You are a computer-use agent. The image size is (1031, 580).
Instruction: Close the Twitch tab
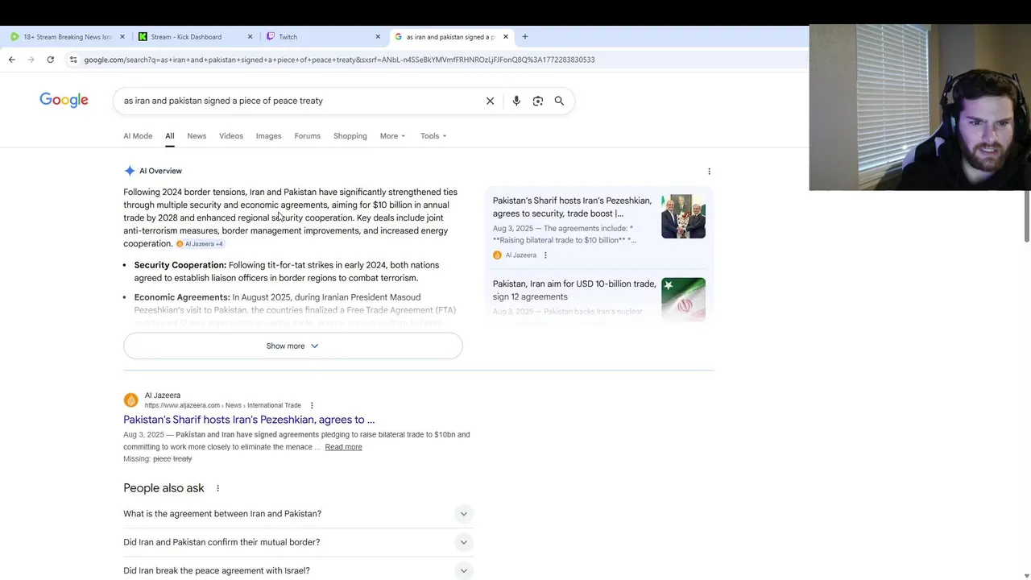click(378, 36)
